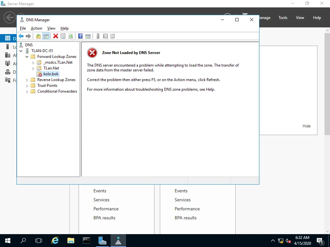Open File Explorer from taskbar

click(71, 241)
